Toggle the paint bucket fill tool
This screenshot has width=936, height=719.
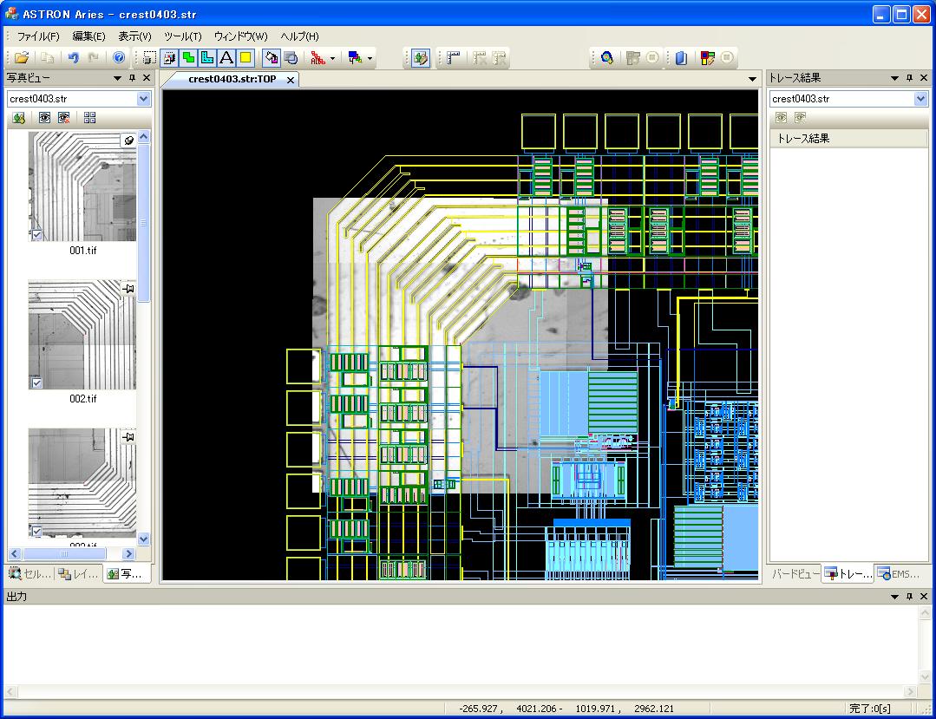272,58
